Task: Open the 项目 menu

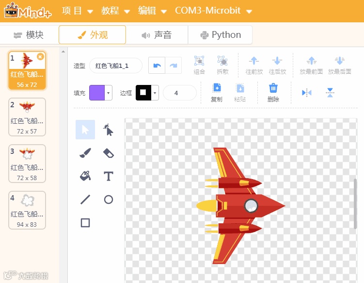Action: (77, 11)
